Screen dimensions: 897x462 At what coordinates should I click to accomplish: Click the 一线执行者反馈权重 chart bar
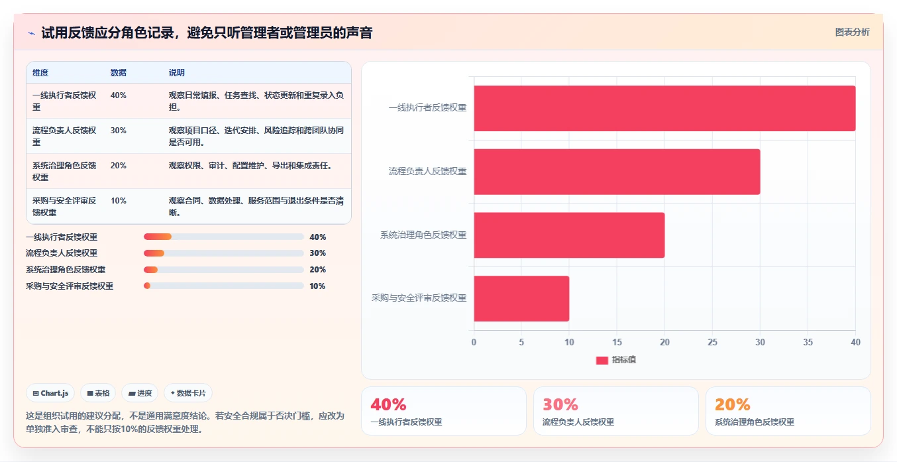pyautogui.click(x=664, y=108)
